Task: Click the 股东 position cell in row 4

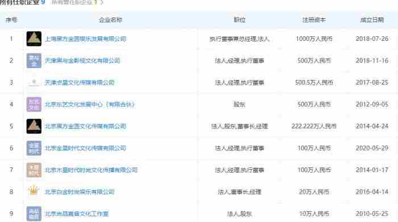Action: click(x=239, y=104)
